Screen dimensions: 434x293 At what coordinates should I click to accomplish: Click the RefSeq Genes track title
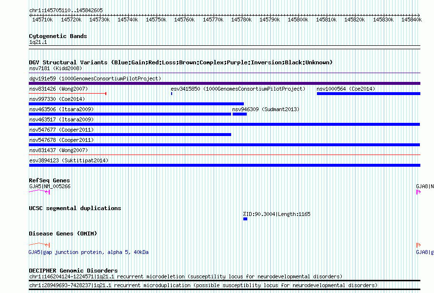(49, 180)
